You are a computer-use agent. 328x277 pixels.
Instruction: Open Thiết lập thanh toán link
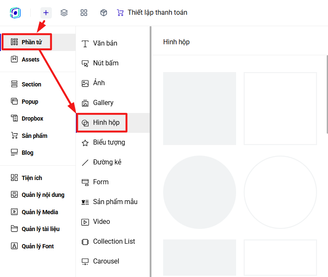tap(157, 13)
